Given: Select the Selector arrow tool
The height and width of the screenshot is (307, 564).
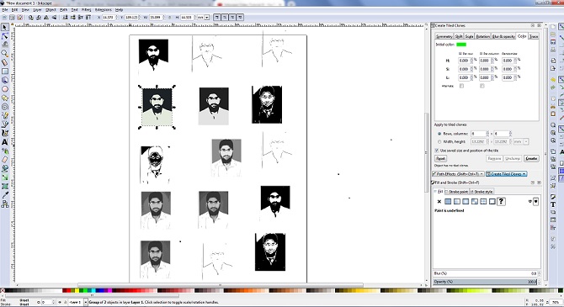Looking at the screenshot, I should tap(5, 27).
